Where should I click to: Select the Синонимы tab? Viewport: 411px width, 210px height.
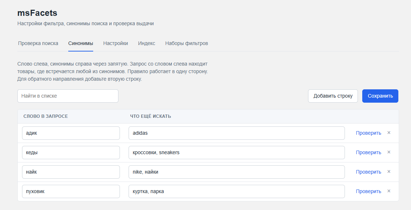[x=81, y=44]
